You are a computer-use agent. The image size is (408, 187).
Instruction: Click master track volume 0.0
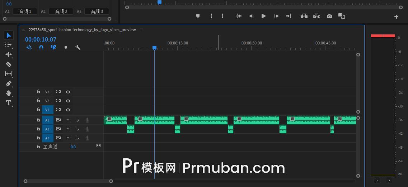[x=73, y=147]
